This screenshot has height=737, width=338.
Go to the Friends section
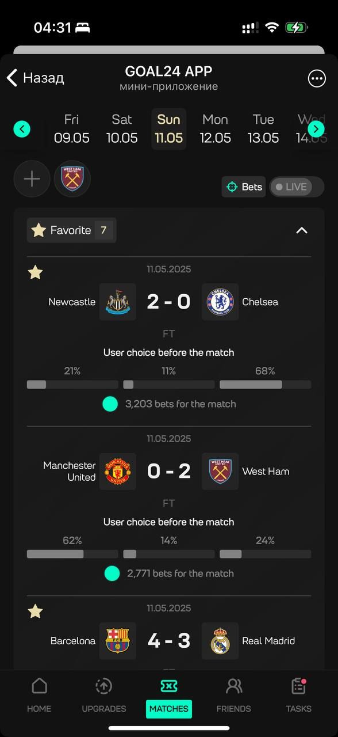233,695
